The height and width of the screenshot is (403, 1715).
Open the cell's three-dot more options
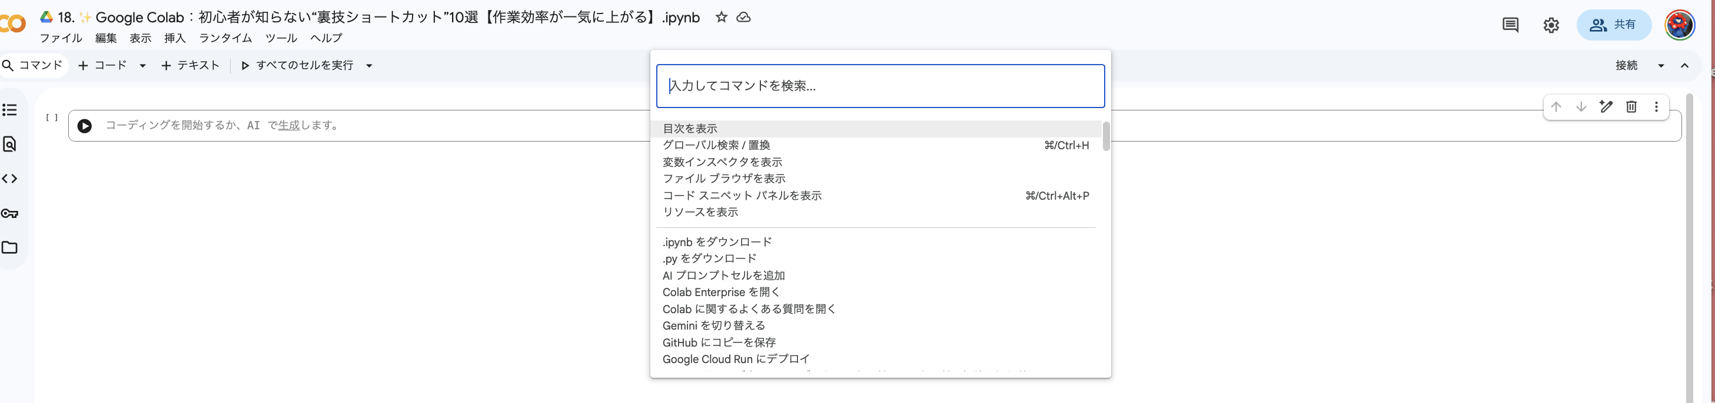pyautogui.click(x=1656, y=106)
